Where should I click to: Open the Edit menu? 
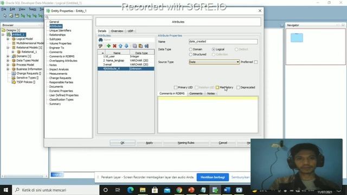(x=12, y=9)
